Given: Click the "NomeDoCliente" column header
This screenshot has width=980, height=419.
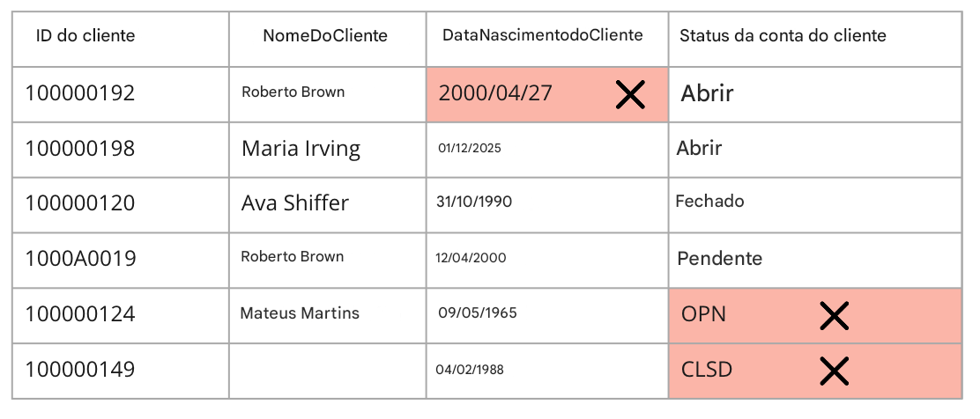Looking at the screenshot, I should click(325, 36).
